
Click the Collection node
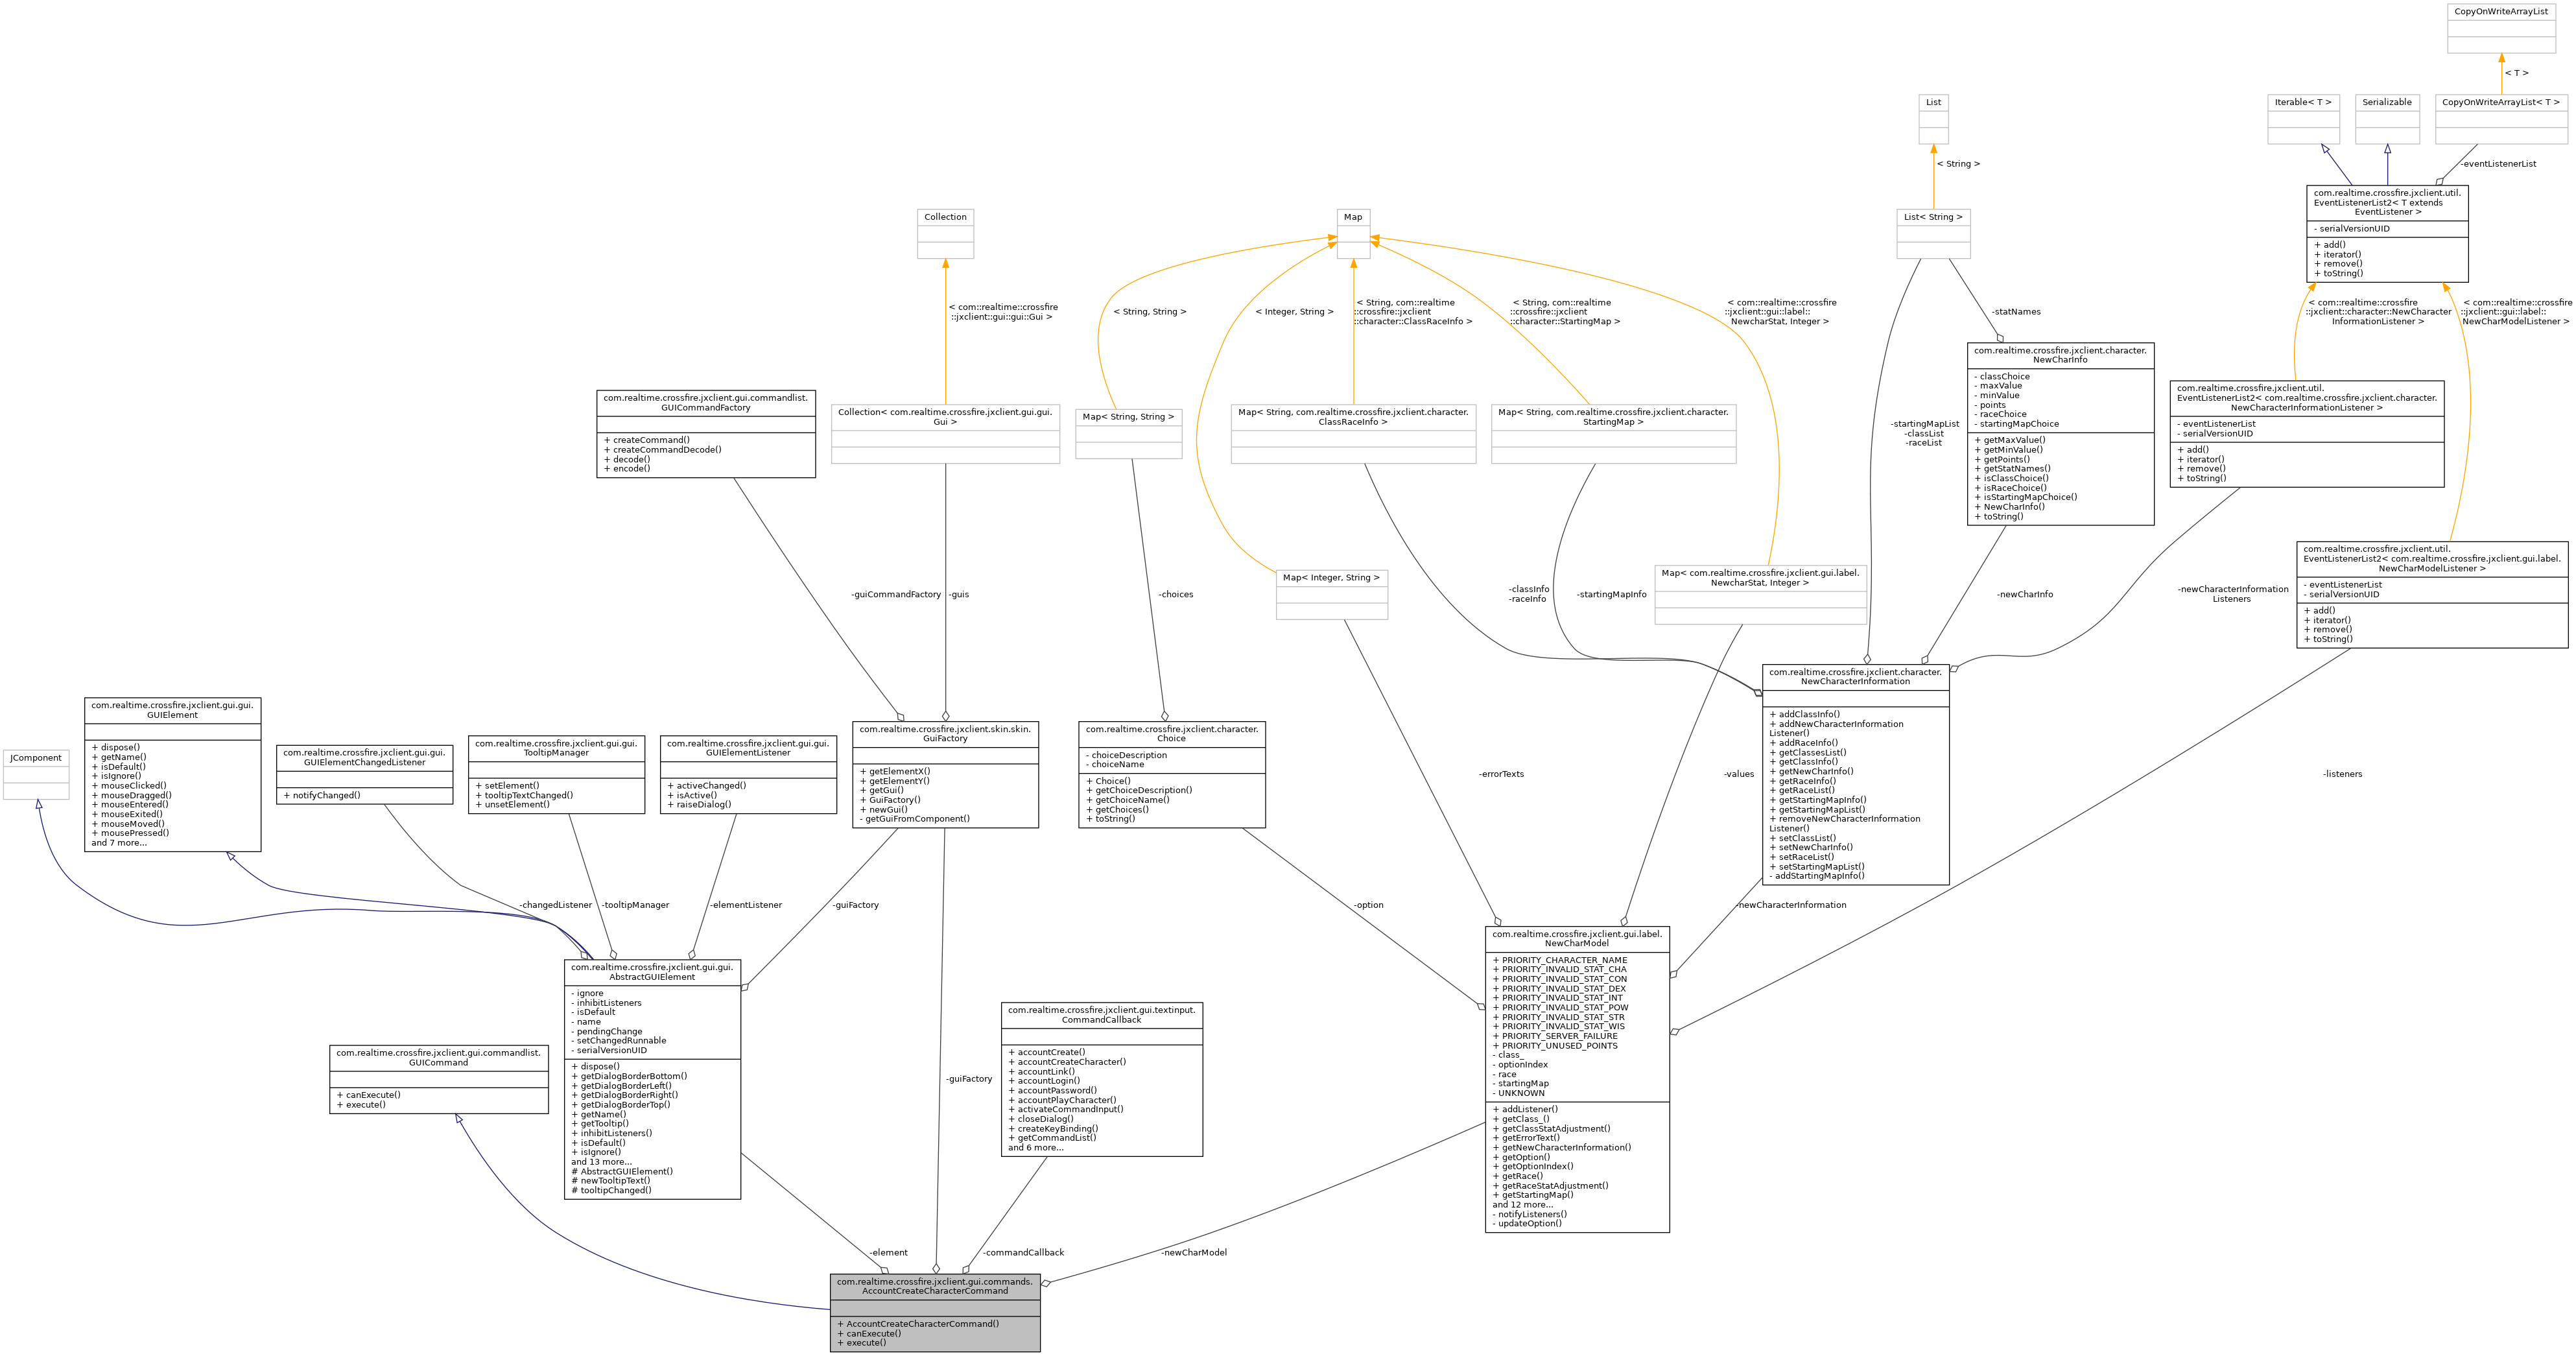(x=945, y=234)
